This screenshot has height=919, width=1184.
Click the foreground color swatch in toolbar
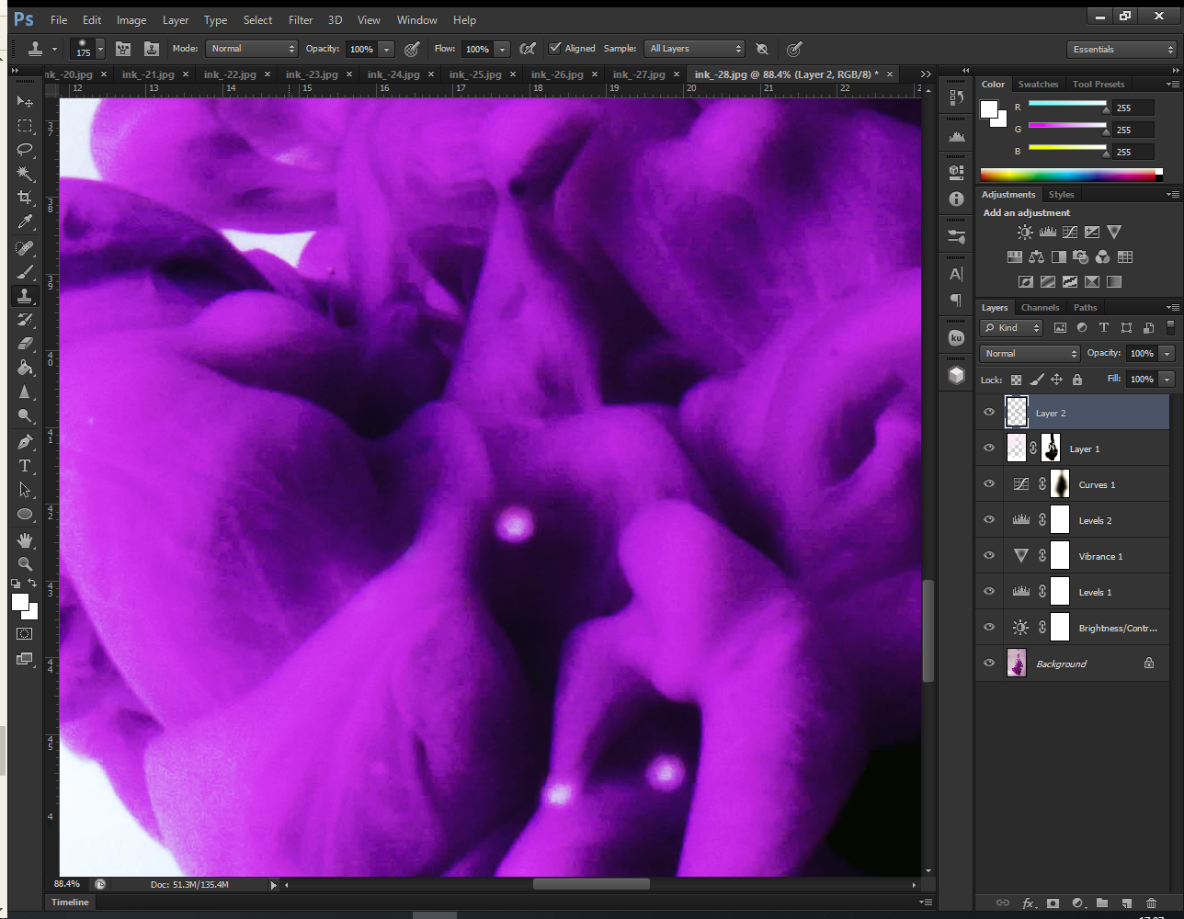point(19,602)
